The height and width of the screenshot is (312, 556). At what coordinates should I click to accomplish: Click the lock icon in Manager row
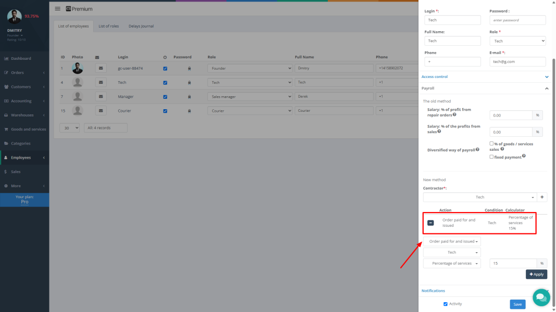pos(189,97)
